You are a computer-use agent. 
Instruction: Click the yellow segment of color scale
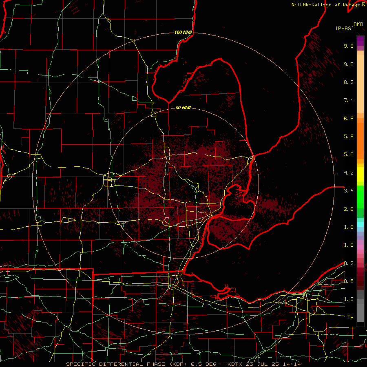click(x=360, y=175)
